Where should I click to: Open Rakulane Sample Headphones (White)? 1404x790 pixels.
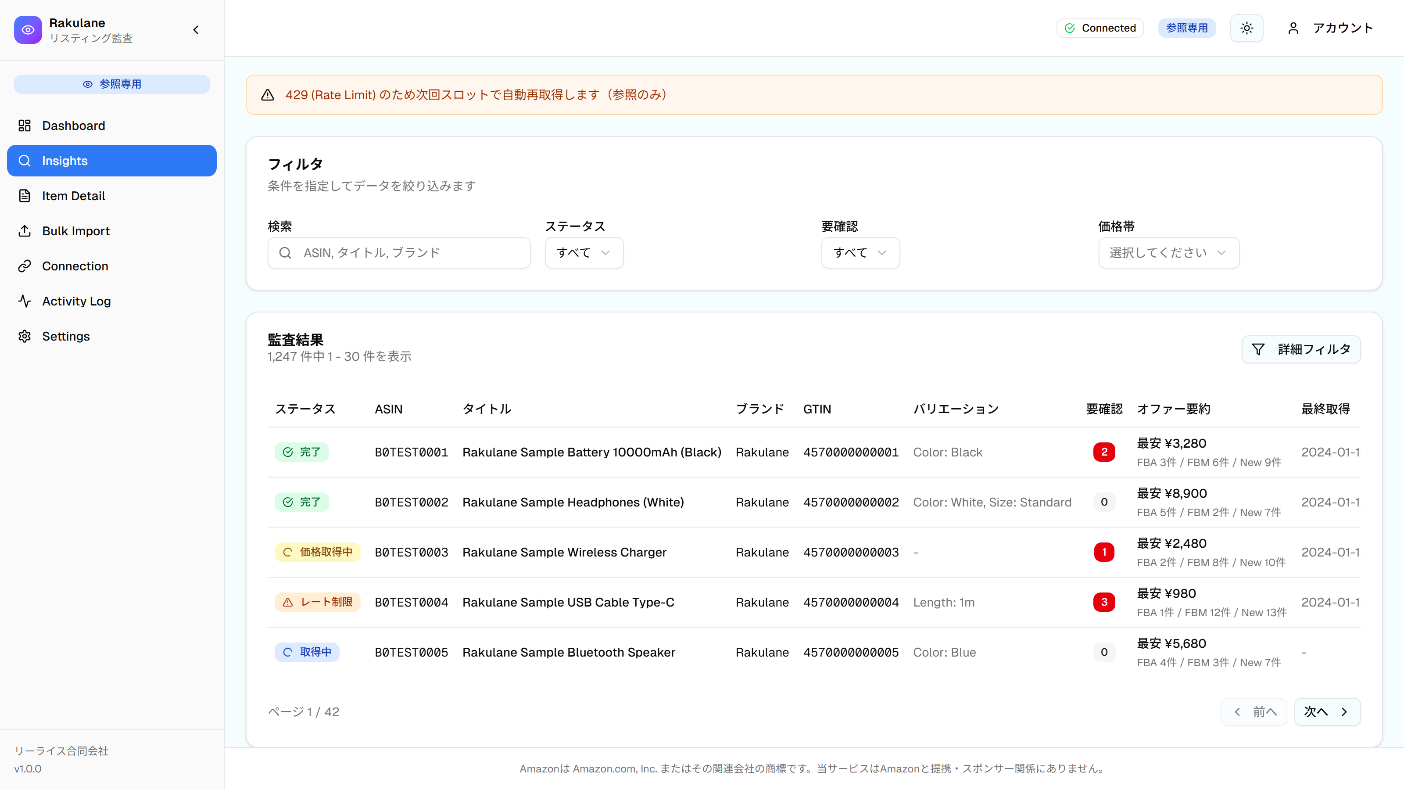coord(573,502)
